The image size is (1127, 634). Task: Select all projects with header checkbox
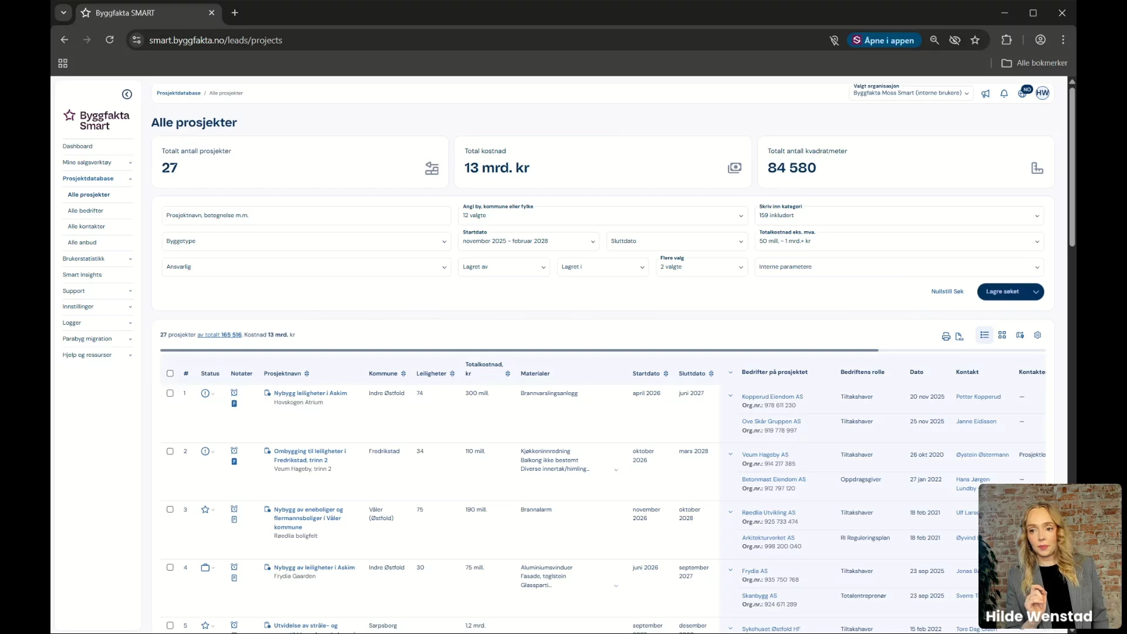pos(170,373)
